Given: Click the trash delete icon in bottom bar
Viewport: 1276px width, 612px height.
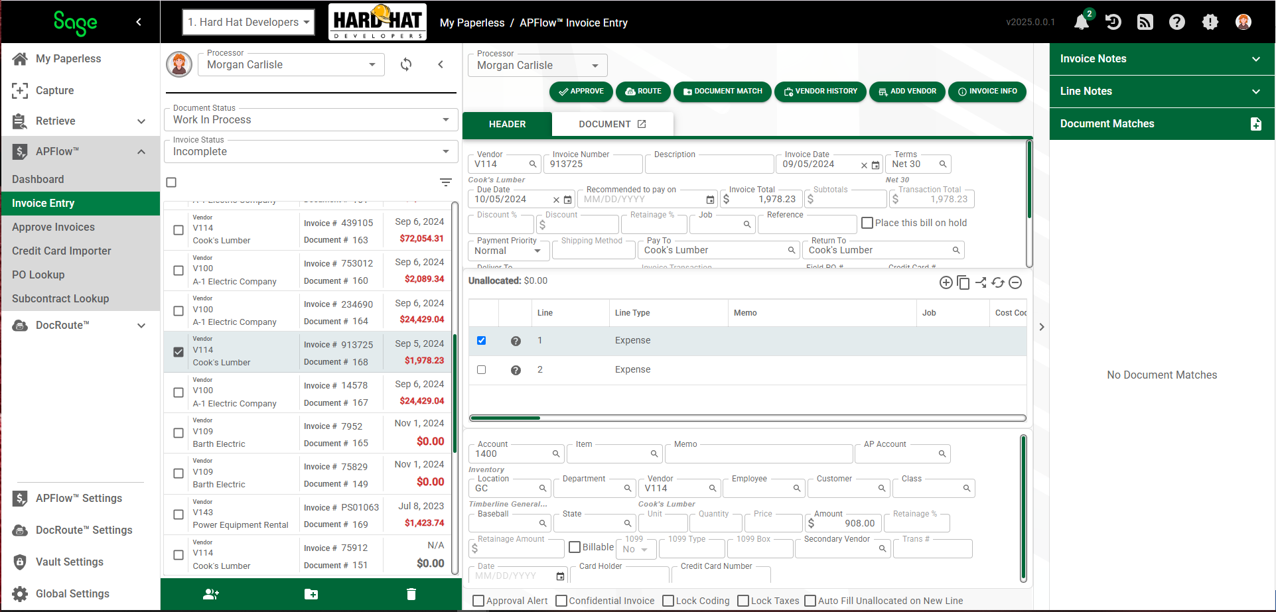Looking at the screenshot, I should tap(411, 594).
